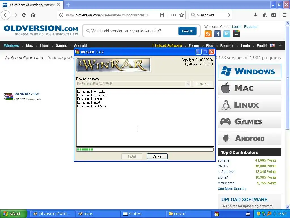The width and height of the screenshot is (290, 218).
Task: Click the magnifier icon in system tray
Action: 269,214
